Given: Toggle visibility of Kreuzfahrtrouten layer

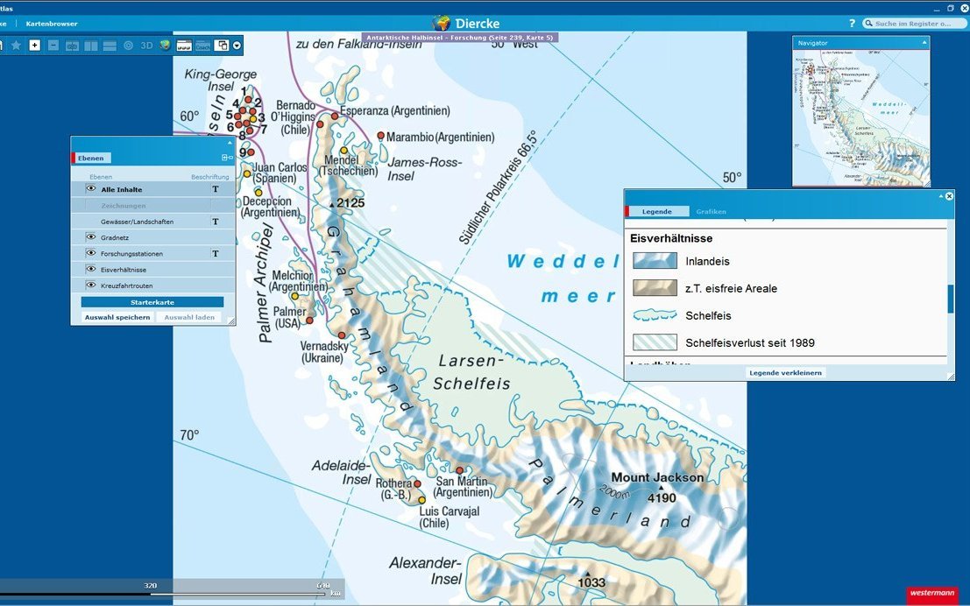Looking at the screenshot, I should click(x=90, y=285).
